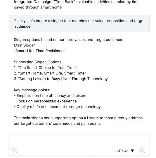156x158 pixels.
Task: Click the "Main Slogan:" heading text
Action: [25, 45]
